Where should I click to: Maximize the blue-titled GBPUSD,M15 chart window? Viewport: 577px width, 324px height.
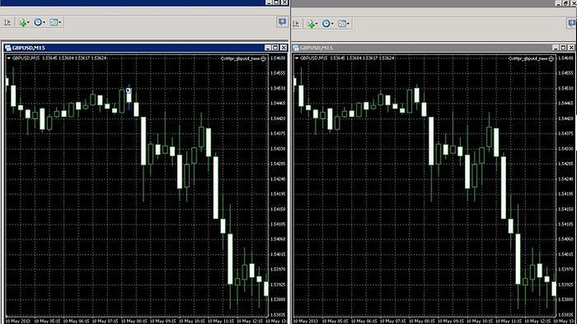(276, 48)
